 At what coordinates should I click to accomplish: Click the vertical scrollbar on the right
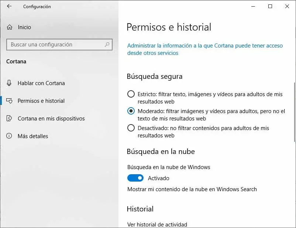coord(294,111)
